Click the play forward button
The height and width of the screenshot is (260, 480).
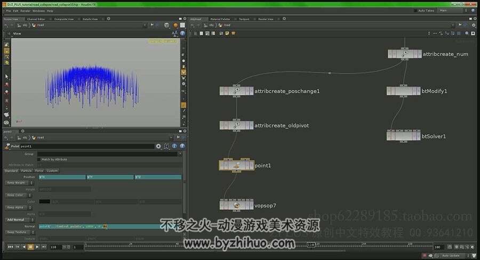click(x=37, y=247)
